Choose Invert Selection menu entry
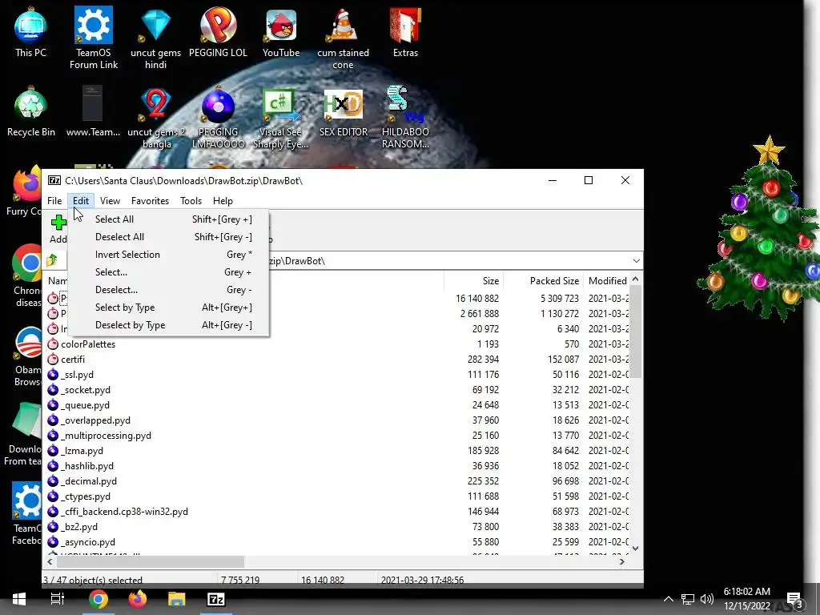820x615 pixels. 168,255
